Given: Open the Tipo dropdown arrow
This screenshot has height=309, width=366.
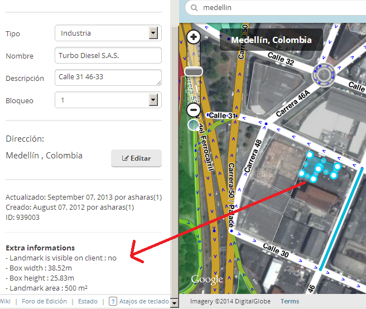Looking at the screenshot, I should point(153,33).
